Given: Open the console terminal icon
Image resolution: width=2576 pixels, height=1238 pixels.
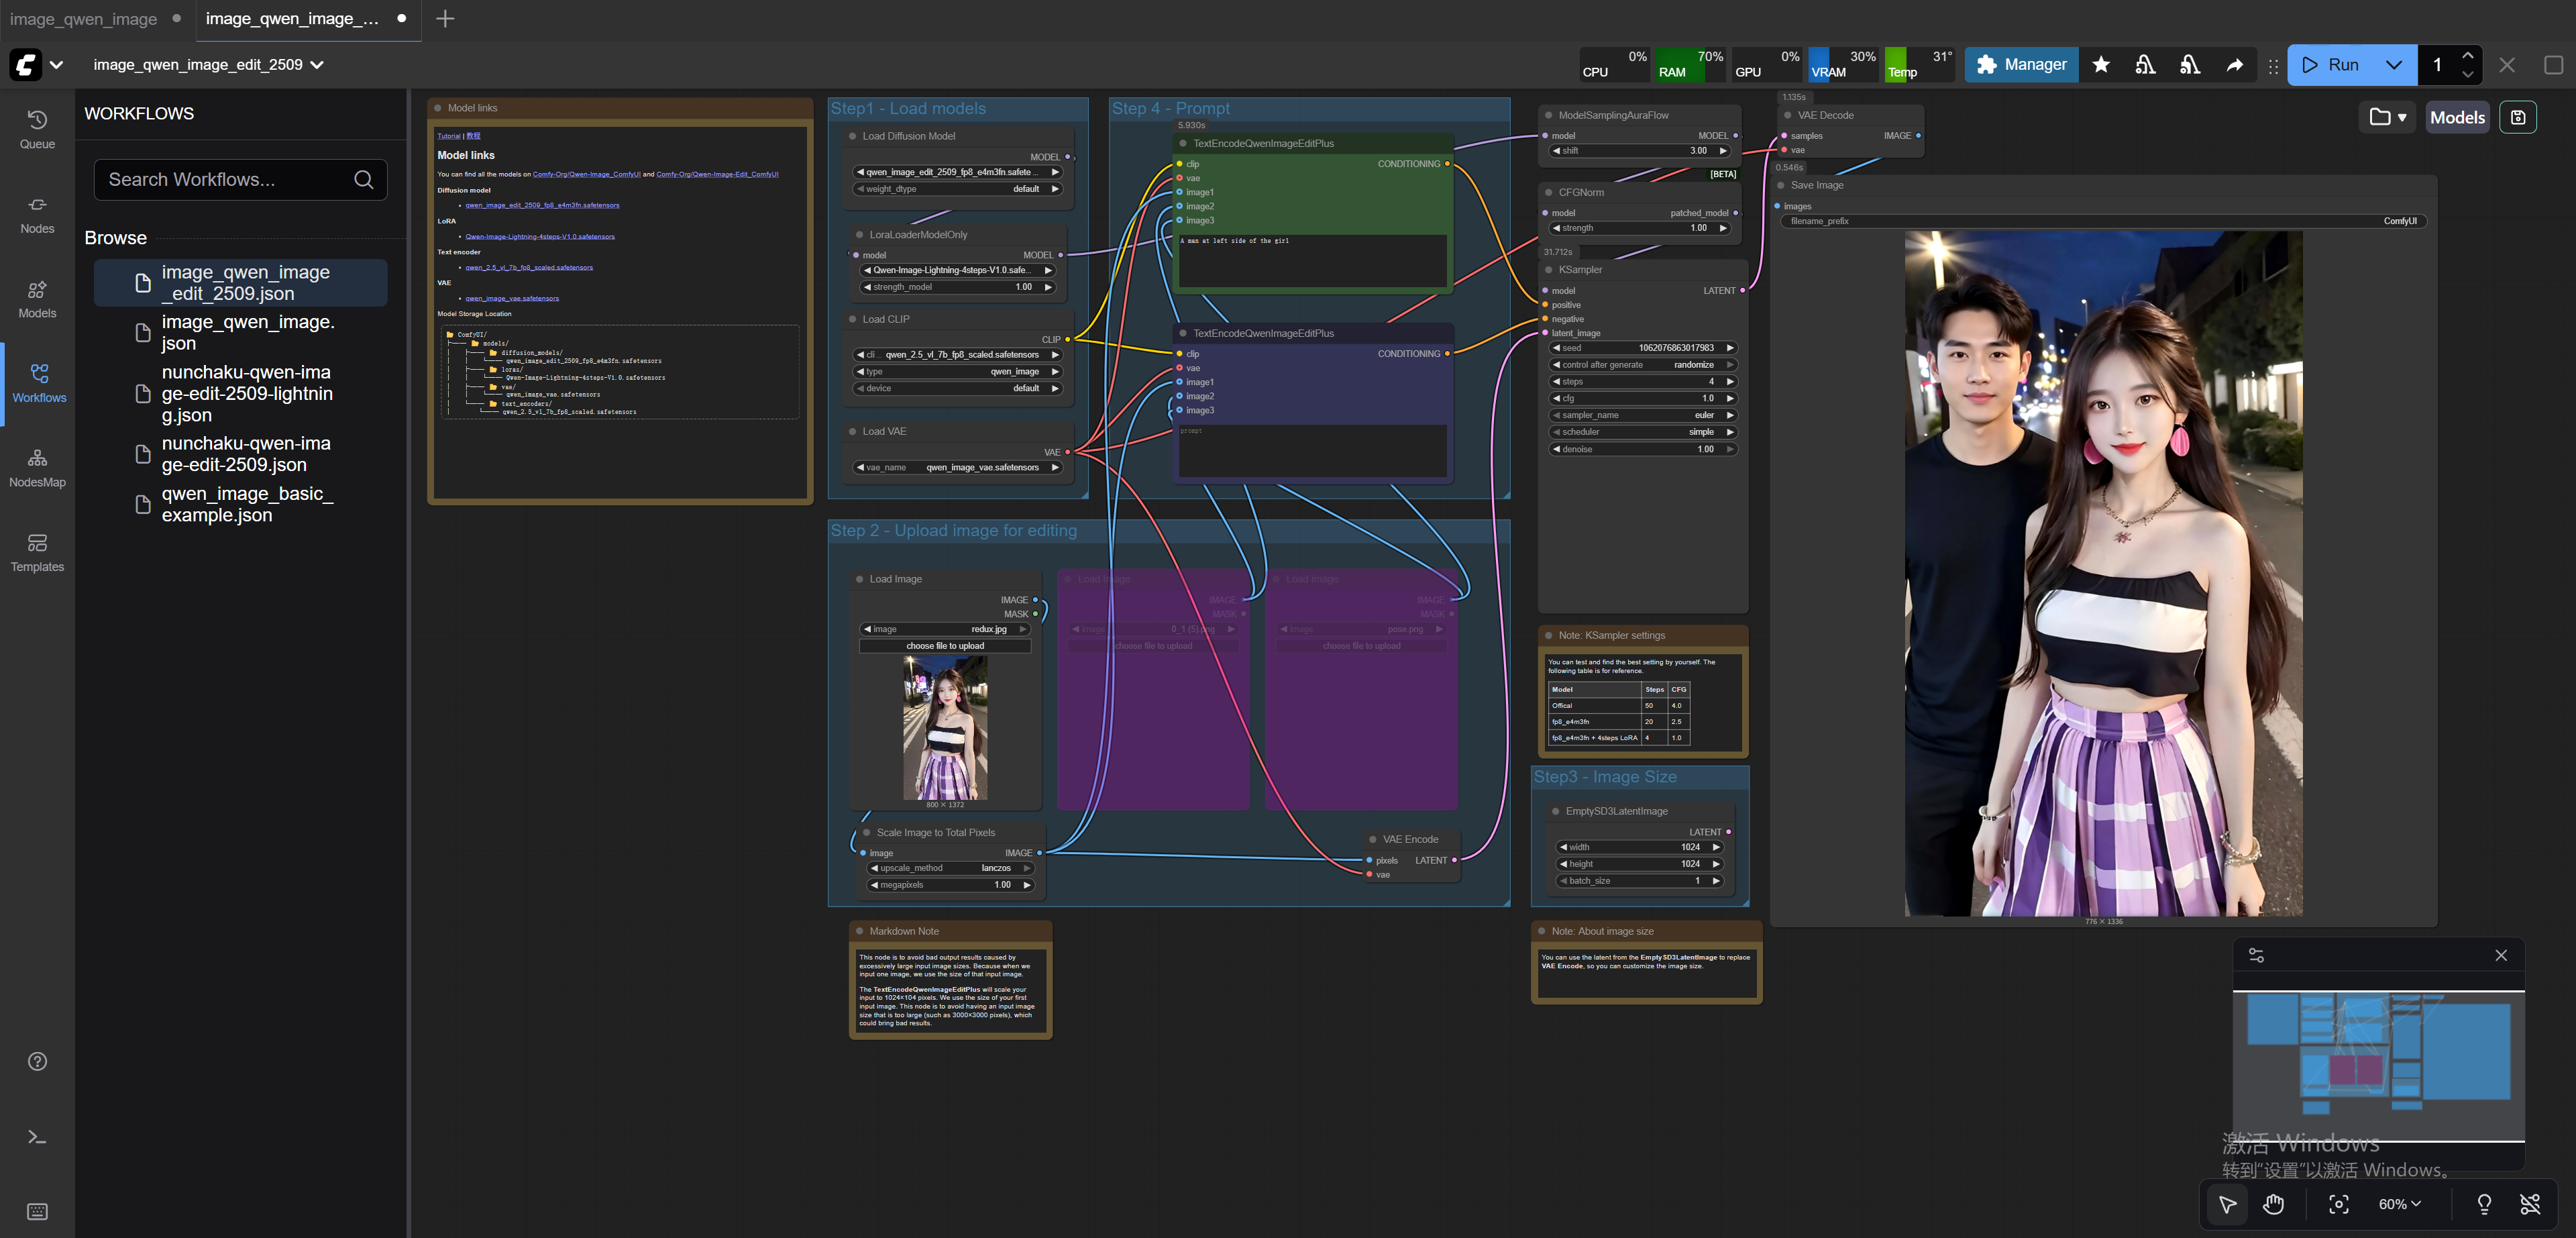Looking at the screenshot, I should coord(37,1137).
